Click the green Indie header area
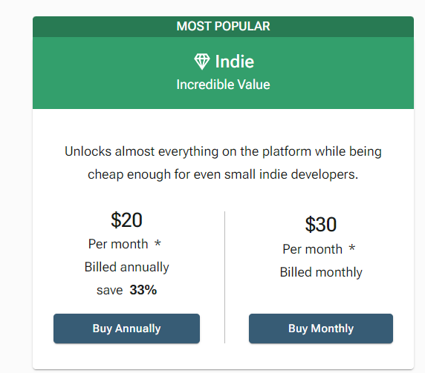This screenshot has height=373, width=425. pyautogui.click(x=223, y=73)
